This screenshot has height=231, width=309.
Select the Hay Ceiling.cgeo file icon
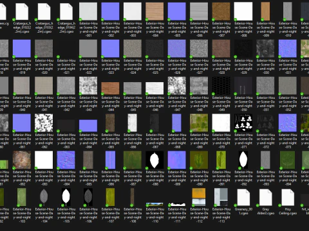click(x=288, y=197)
